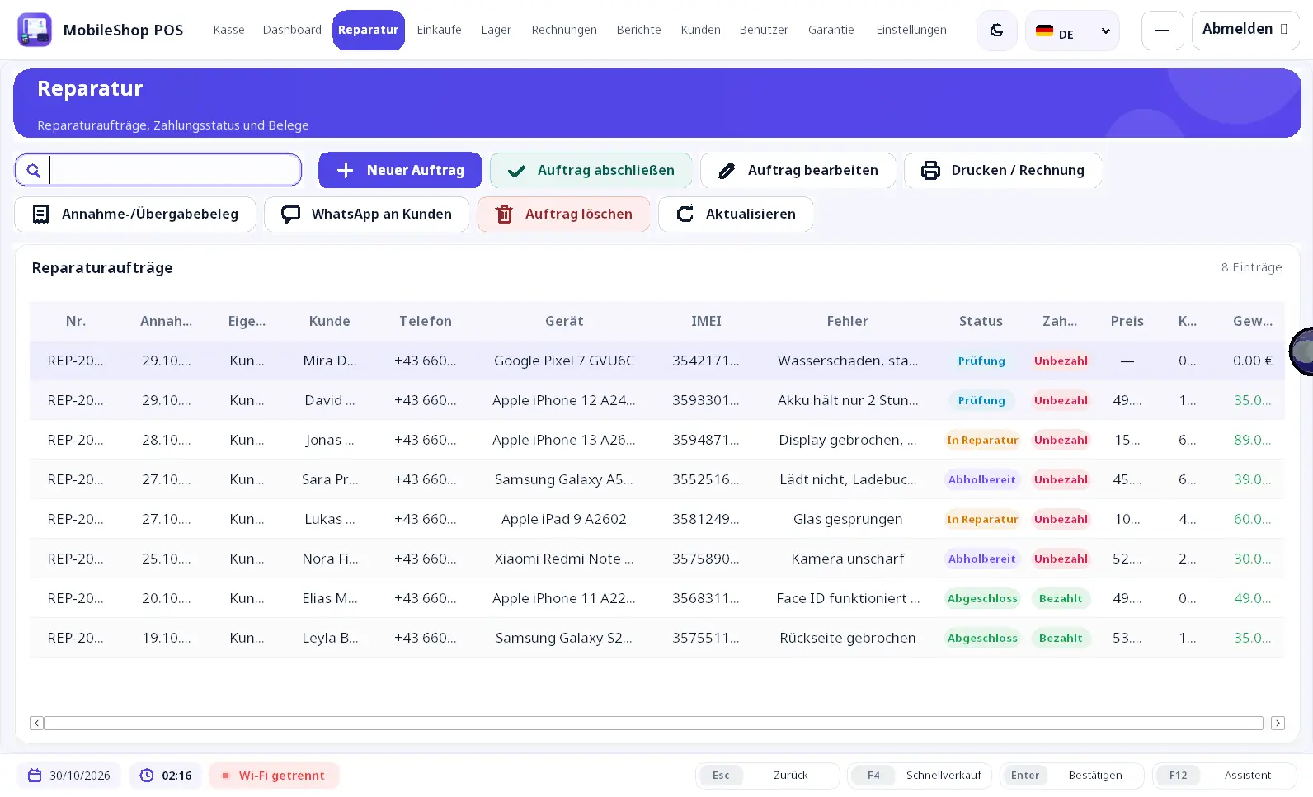Select the Apple iPad 9 A2602 cell

pos(564,519)
